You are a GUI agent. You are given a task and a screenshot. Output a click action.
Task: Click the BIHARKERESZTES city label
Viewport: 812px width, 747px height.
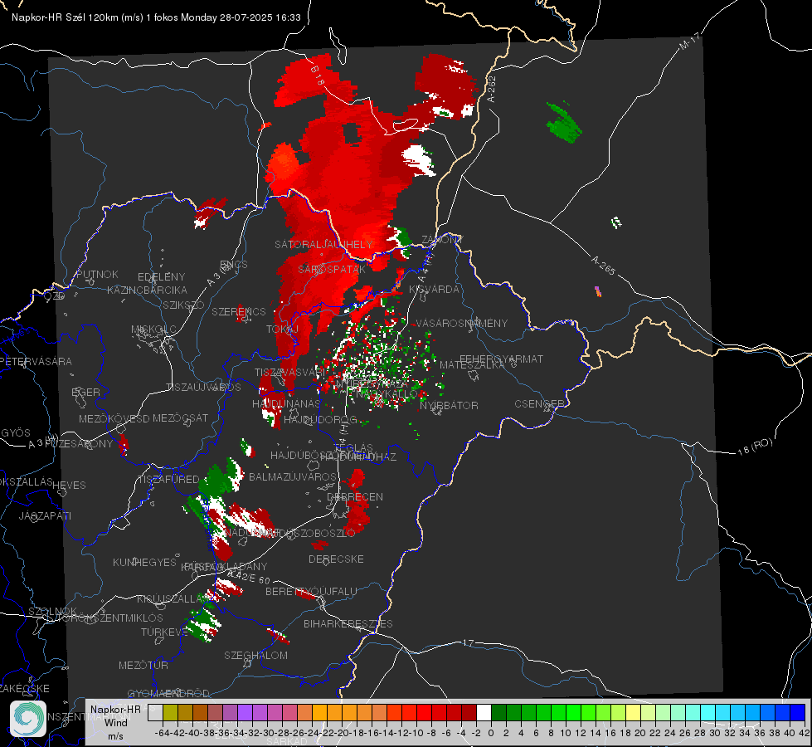[348, 623]
